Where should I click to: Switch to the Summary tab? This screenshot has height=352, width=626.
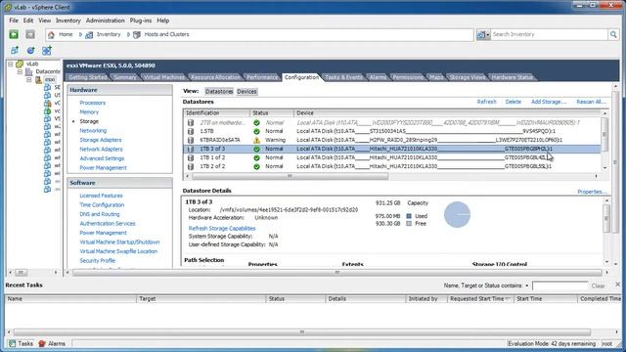point(124,77)
